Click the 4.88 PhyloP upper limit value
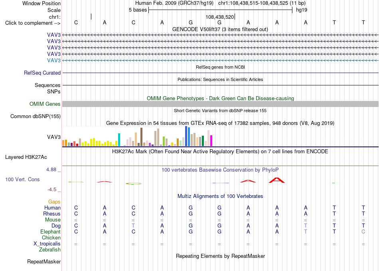 pyautogui.click(x=51, y=170)
